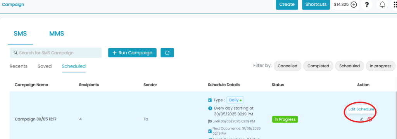The height and width of the screenshot is (139, 397).
Task: Open help via the question mark icon
Action: pos(366,5)
